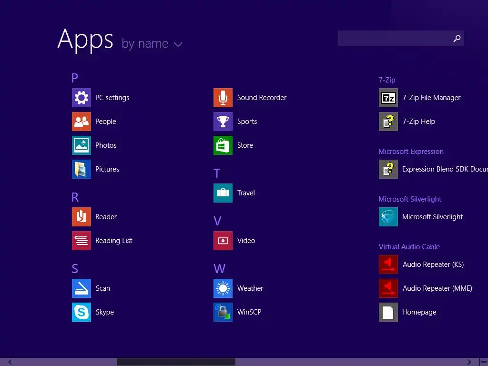Open Expression Blend SDK documentation icon
The width and height of the screenshot is (488, 366).
(388, 169)
